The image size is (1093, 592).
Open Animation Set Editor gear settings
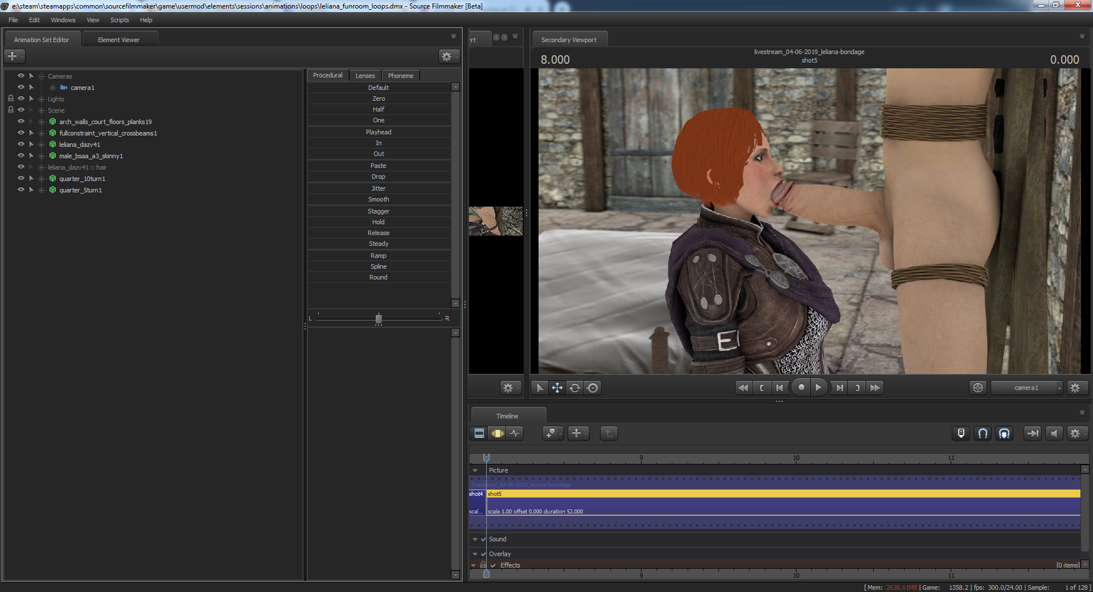coord(448,56)
